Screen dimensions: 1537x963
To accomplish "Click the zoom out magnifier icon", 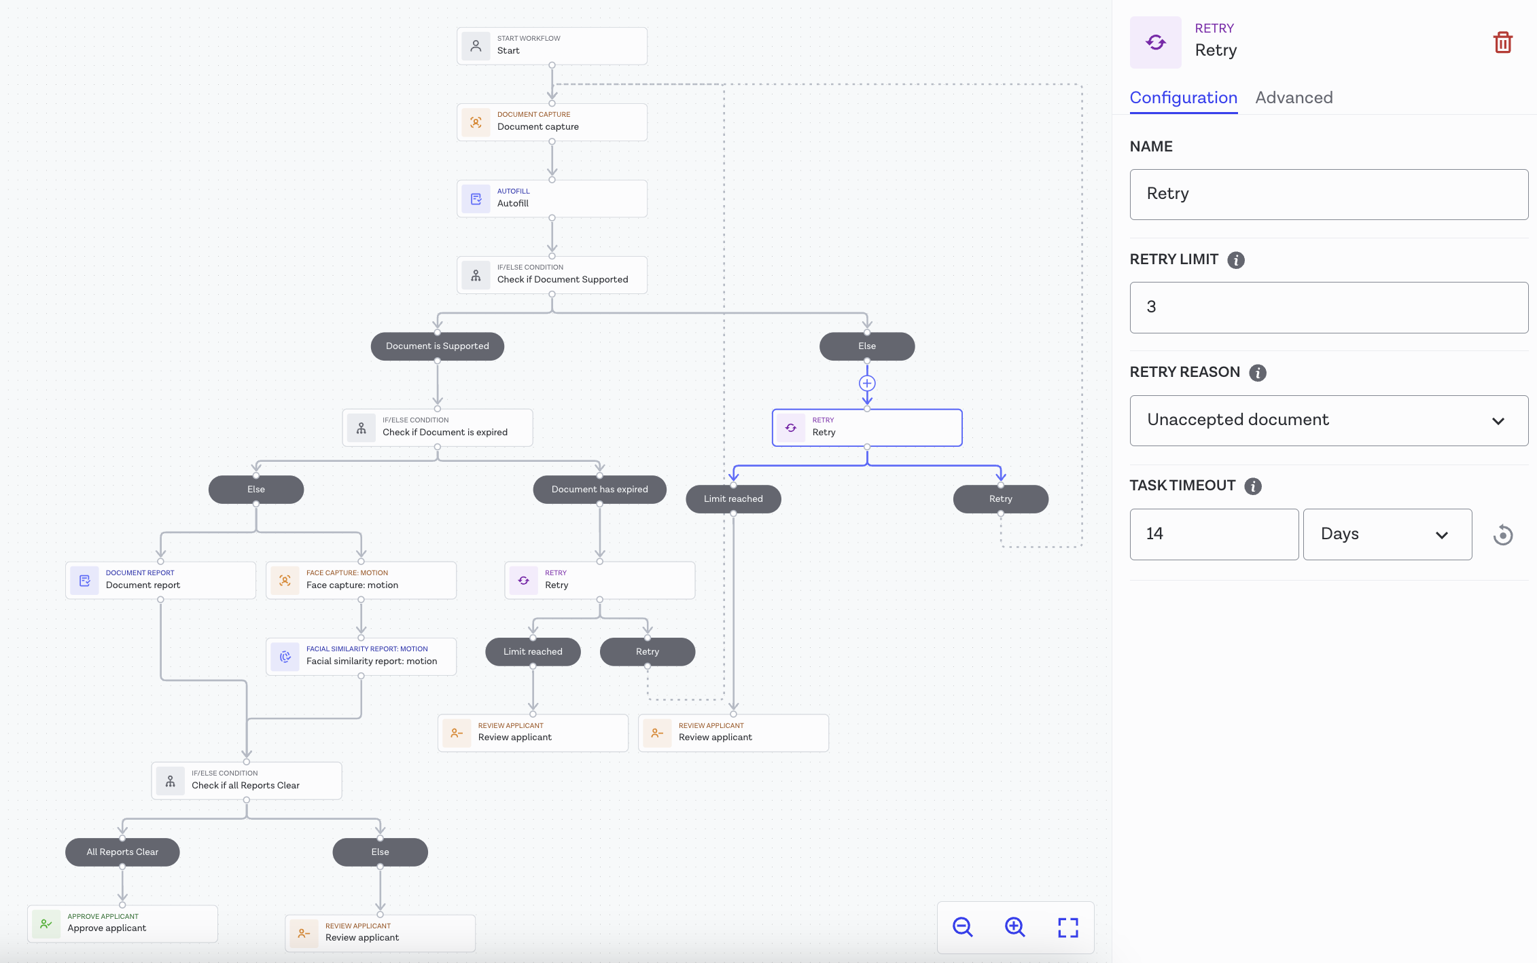I will coord(962,927).
